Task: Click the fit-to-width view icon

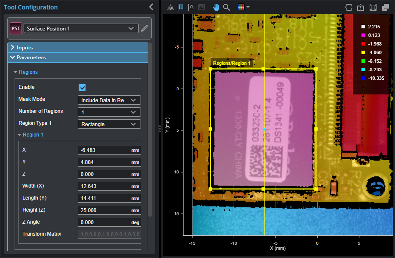Action: point(349,7)
